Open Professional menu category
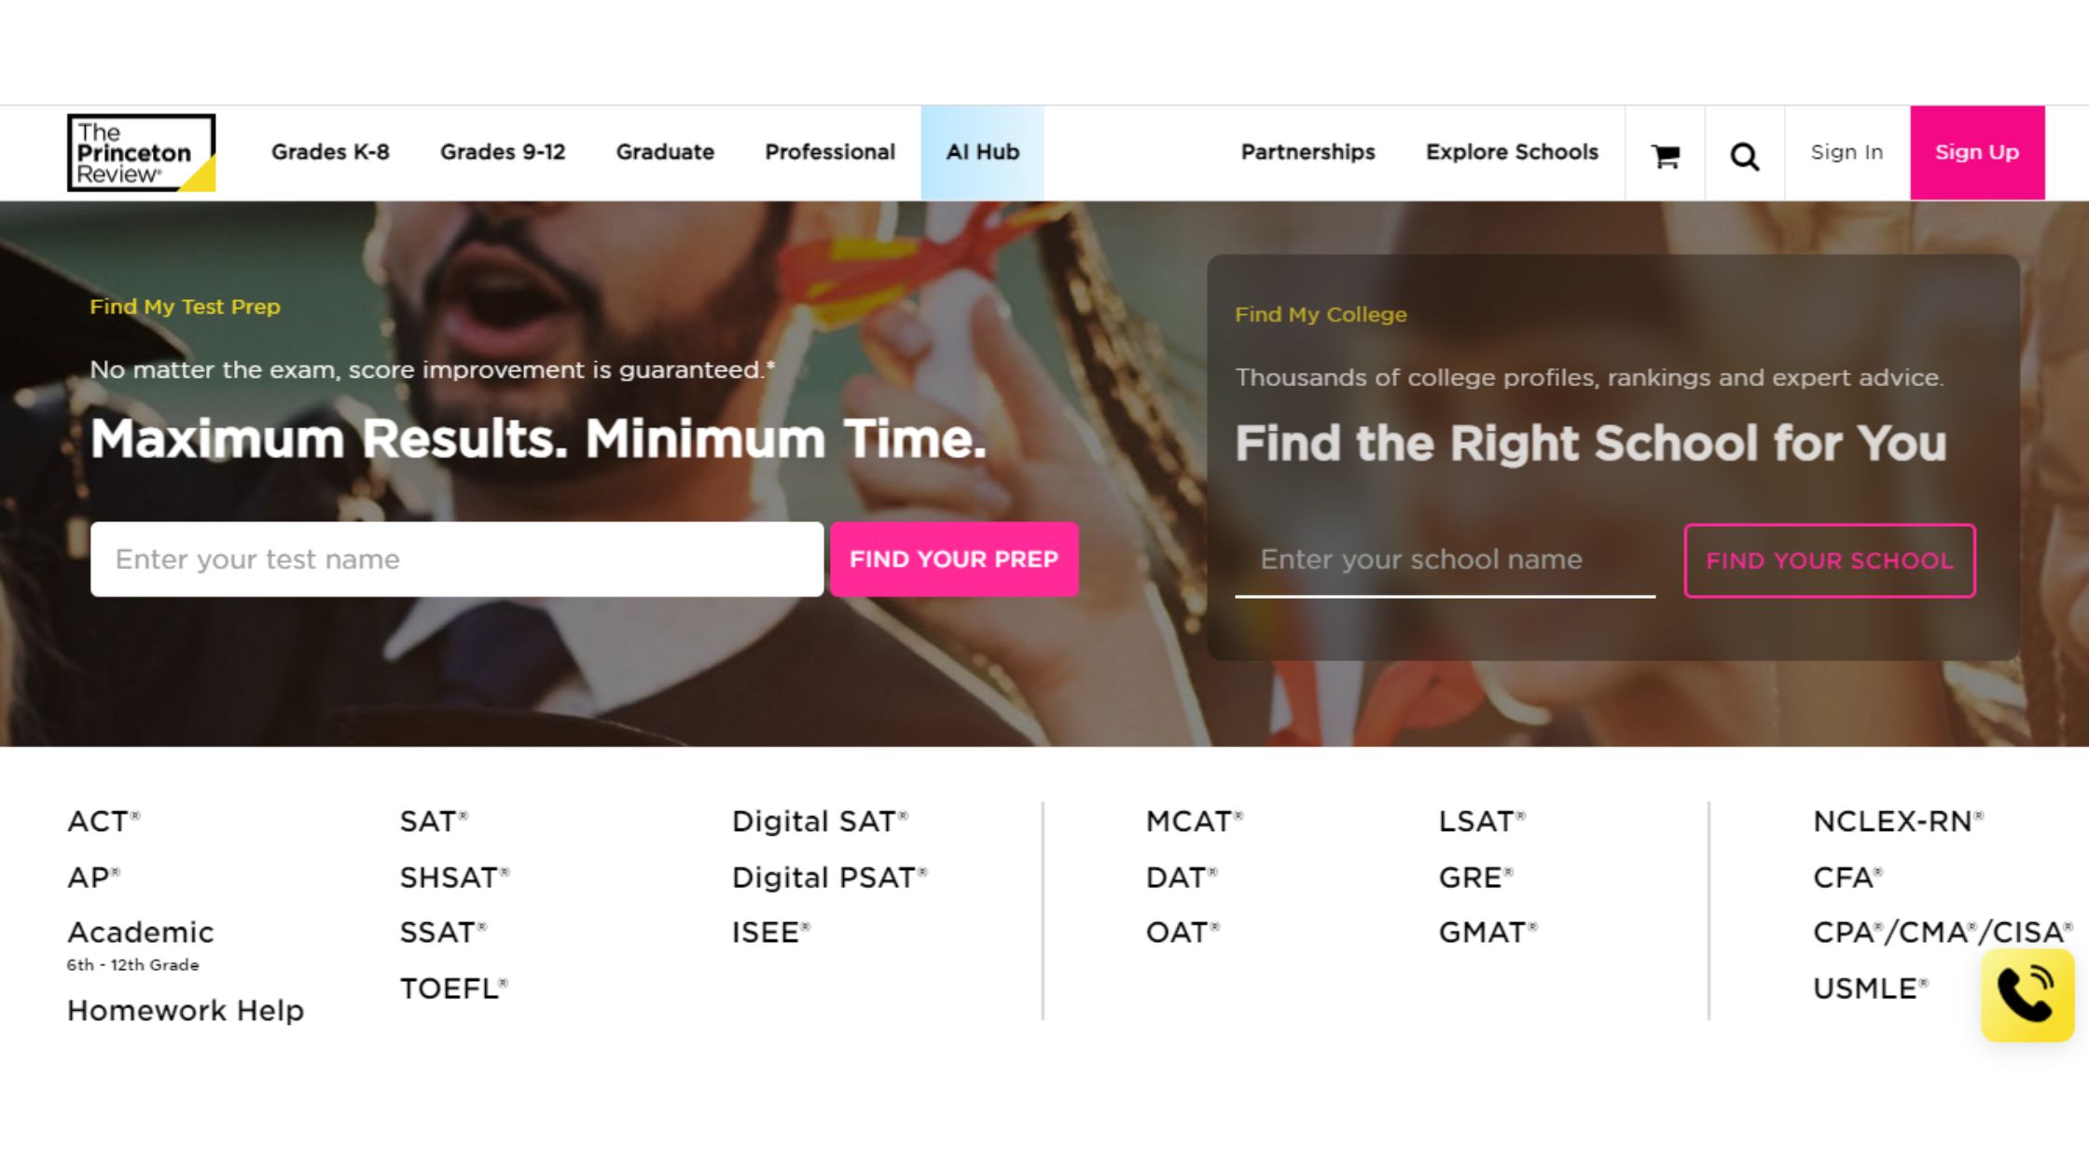Image resolution: width=2089 pixels, height=1175 pixels. (x=829, y=152)
